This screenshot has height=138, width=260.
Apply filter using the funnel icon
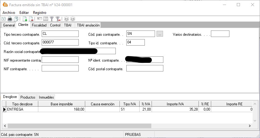coord(52,19)
